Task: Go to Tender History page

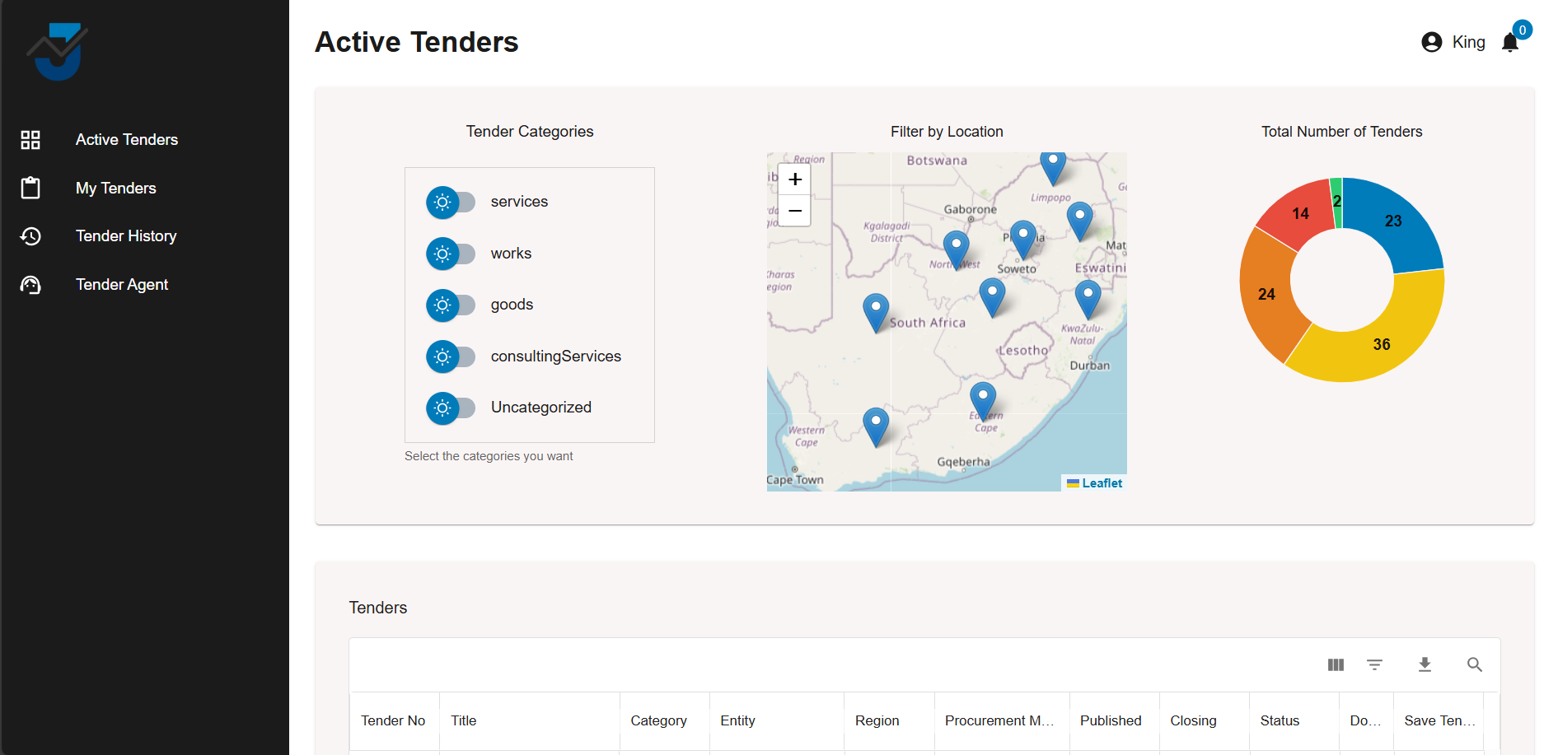Action: point(126,236)
